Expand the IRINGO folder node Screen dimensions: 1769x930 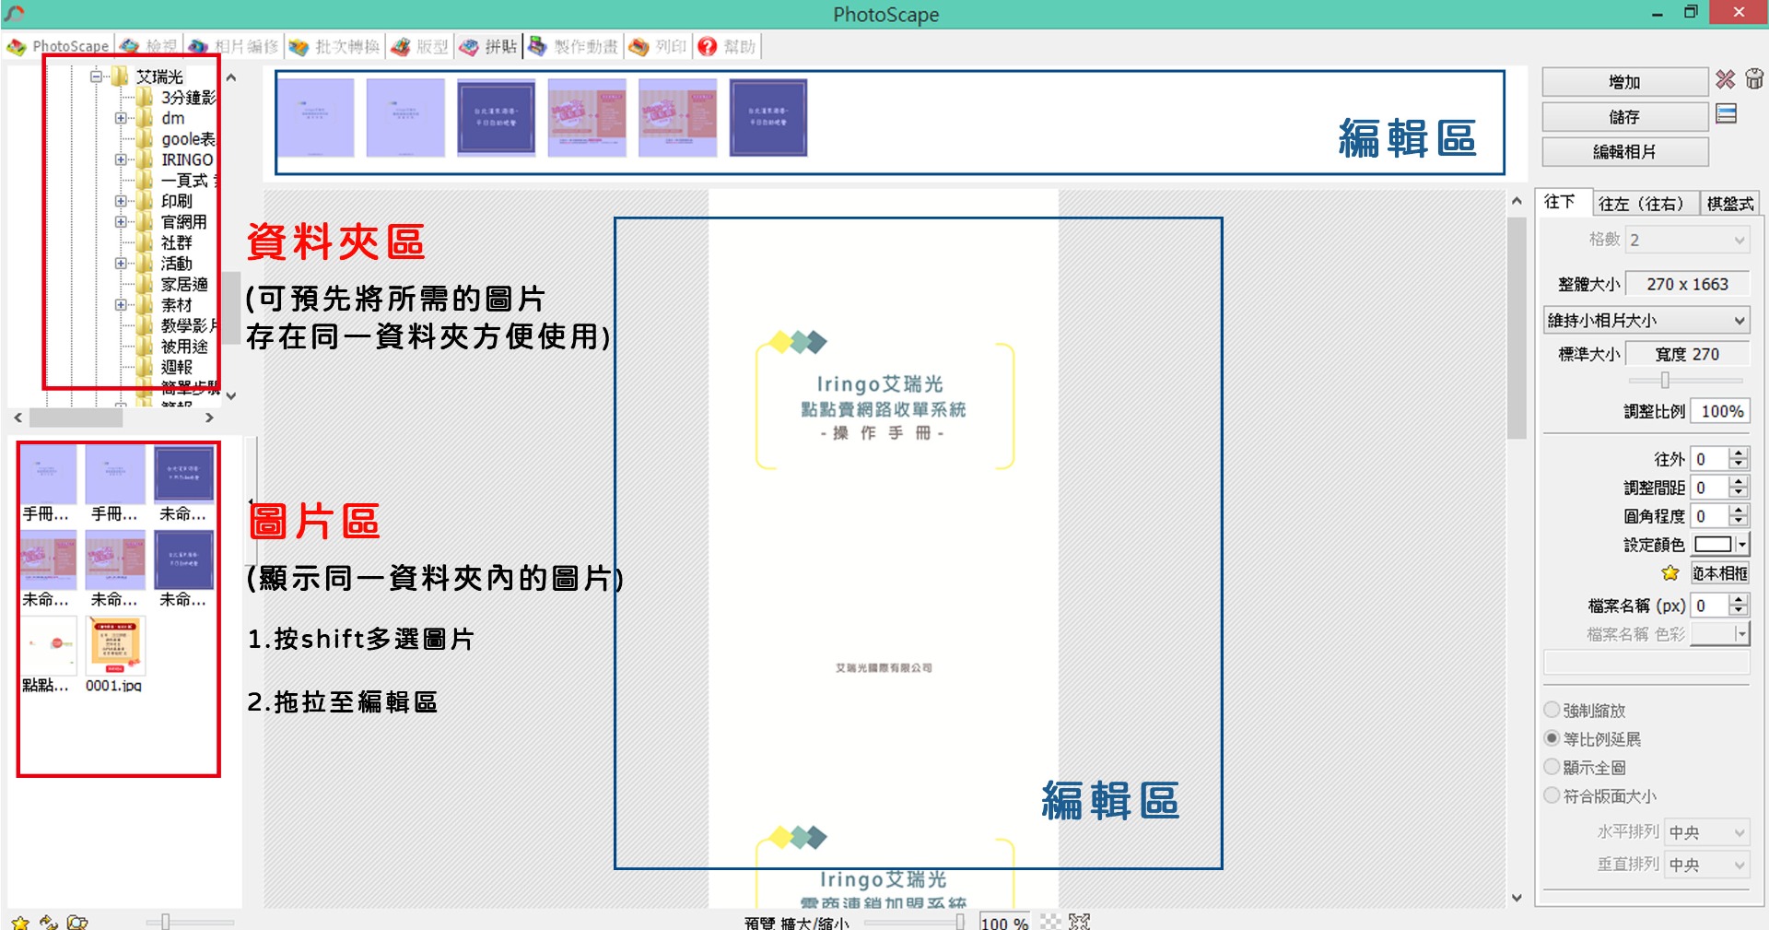[121, 159]
